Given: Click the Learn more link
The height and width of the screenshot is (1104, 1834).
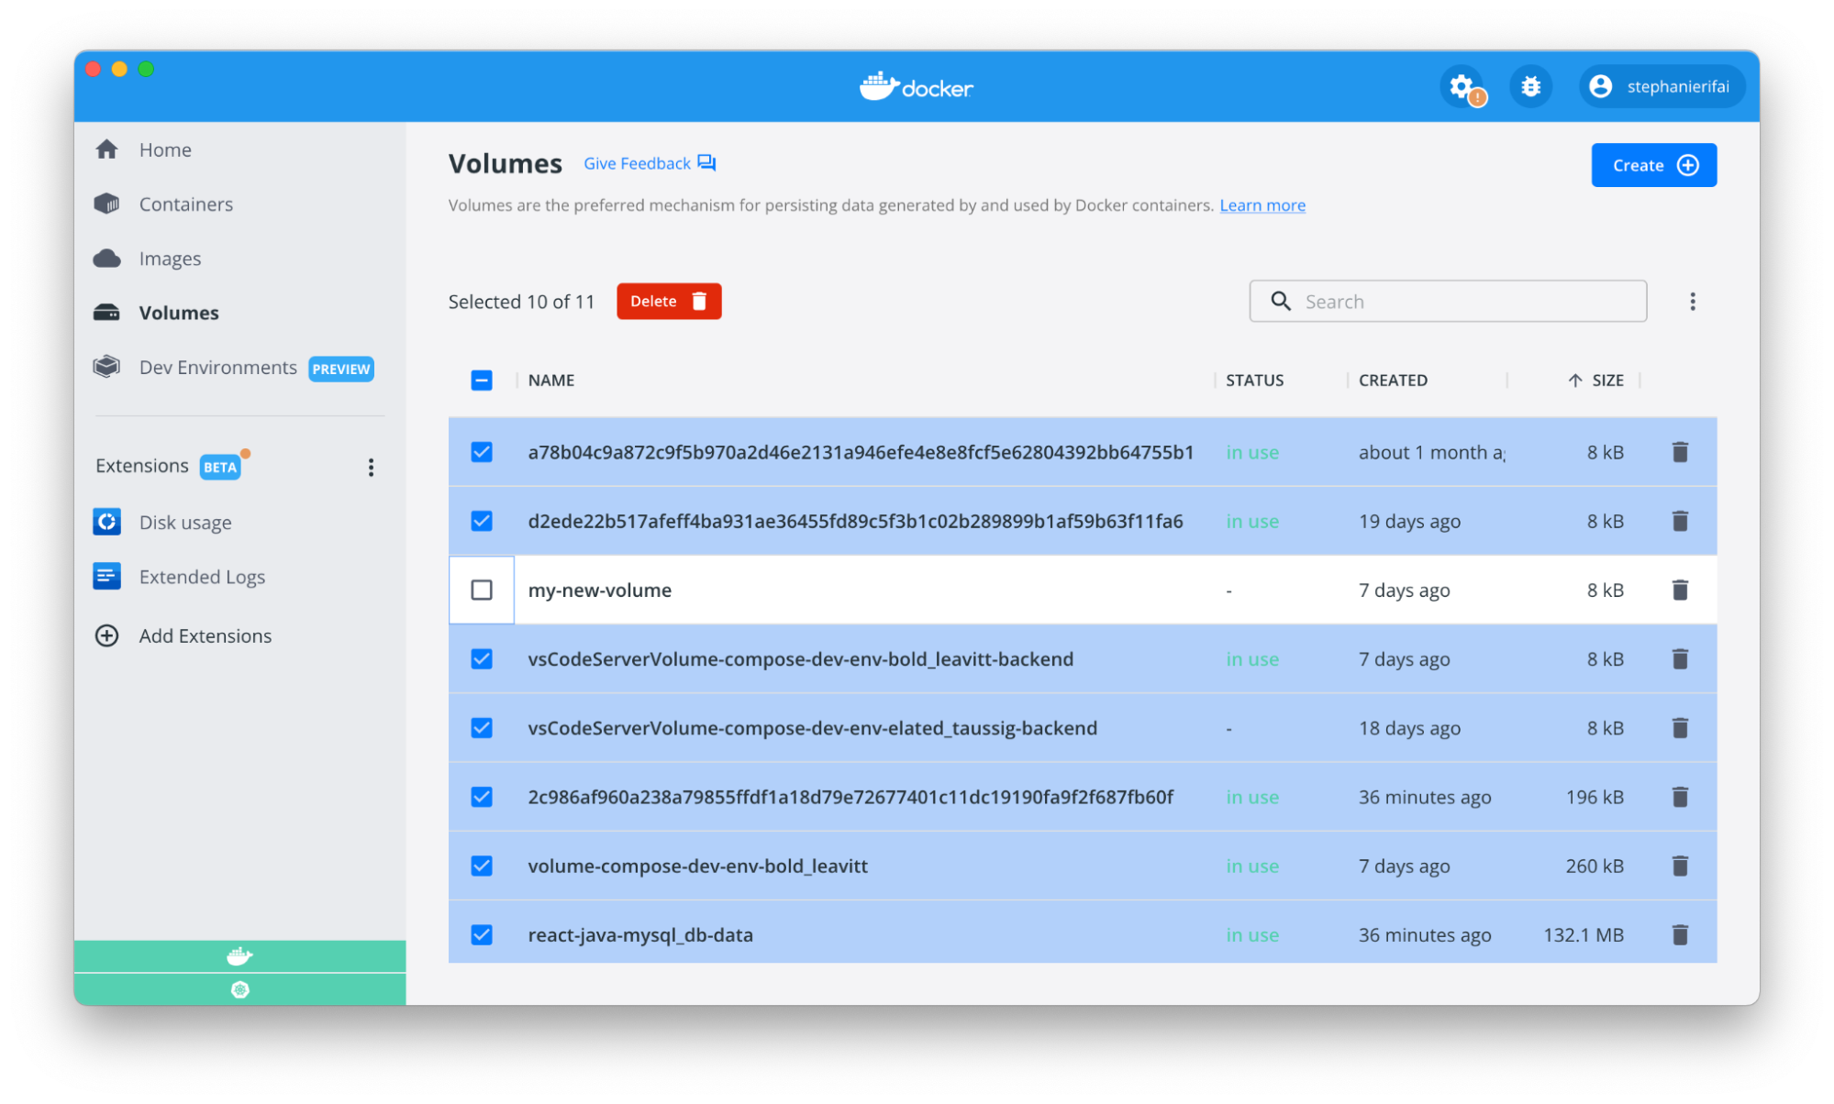Looking at the screenshot, I should (x=1262, y=205).
